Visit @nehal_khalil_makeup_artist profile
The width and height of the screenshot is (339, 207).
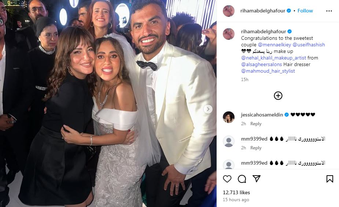pos(274,58)
